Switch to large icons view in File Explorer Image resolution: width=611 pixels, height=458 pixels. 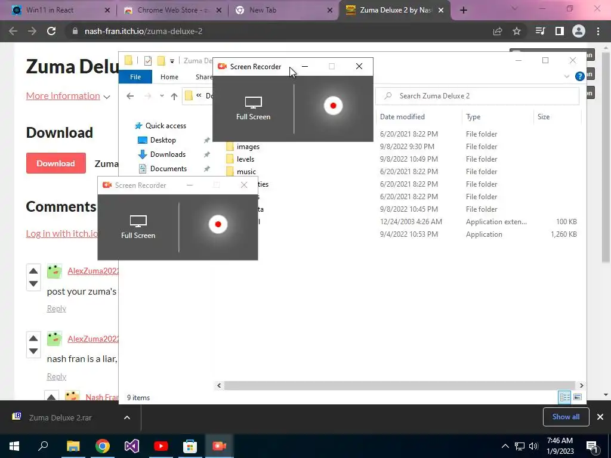coord(578,397)
